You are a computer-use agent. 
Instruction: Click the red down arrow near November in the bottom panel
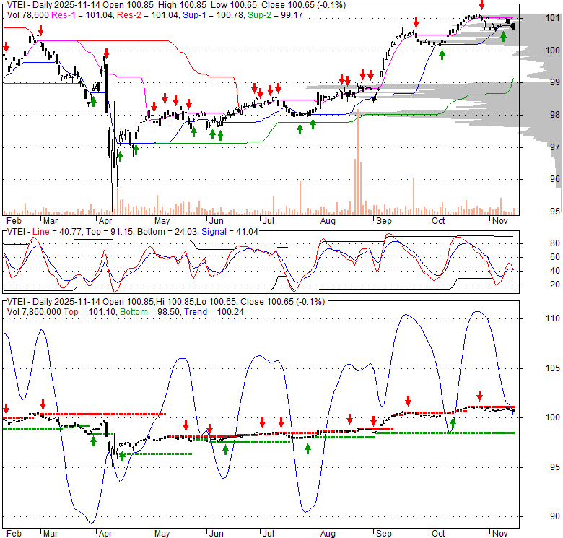pyautogui.click(x=479, y=396)
